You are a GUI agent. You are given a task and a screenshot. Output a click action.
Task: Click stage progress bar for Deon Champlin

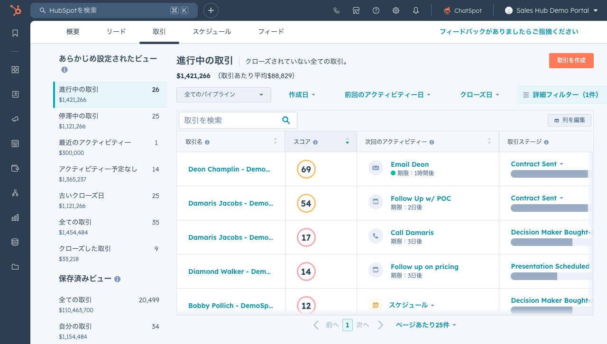click(x=552, y=174)
